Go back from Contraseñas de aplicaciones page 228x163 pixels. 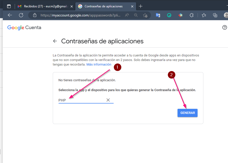coord(55,41)
